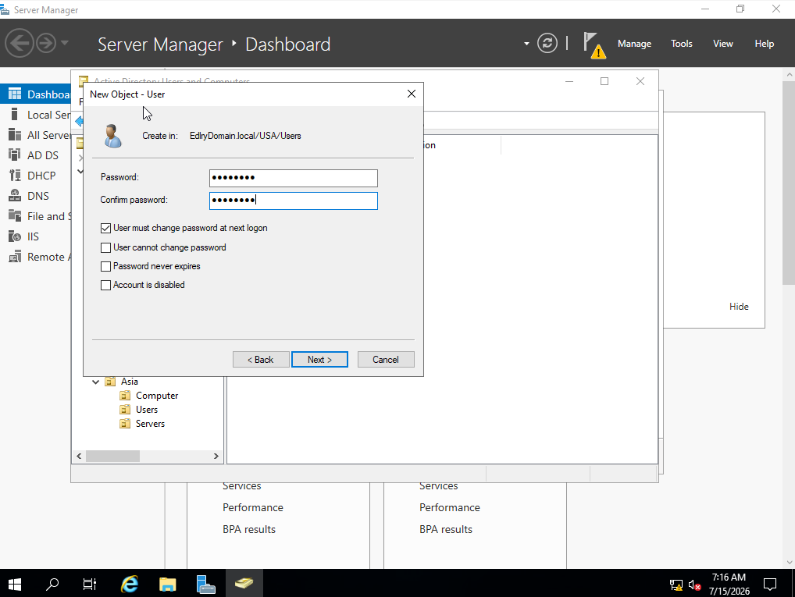
Task: Check Password never expires
Action: pyautogui.click(x=105, y=266)
